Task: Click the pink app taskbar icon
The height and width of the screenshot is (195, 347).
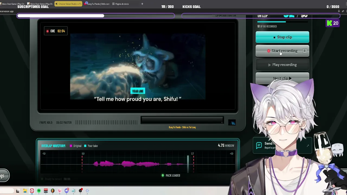Action: pos(60,191)
